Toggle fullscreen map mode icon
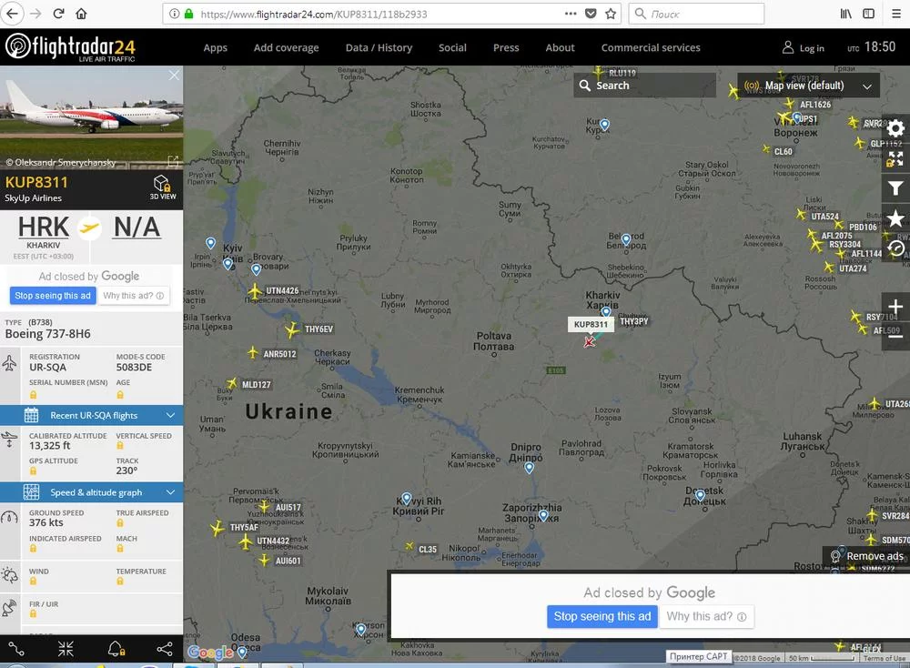910x668 pixels. 895,157
